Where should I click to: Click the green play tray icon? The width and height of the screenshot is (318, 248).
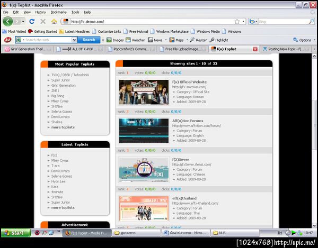(x=294, y=233)
